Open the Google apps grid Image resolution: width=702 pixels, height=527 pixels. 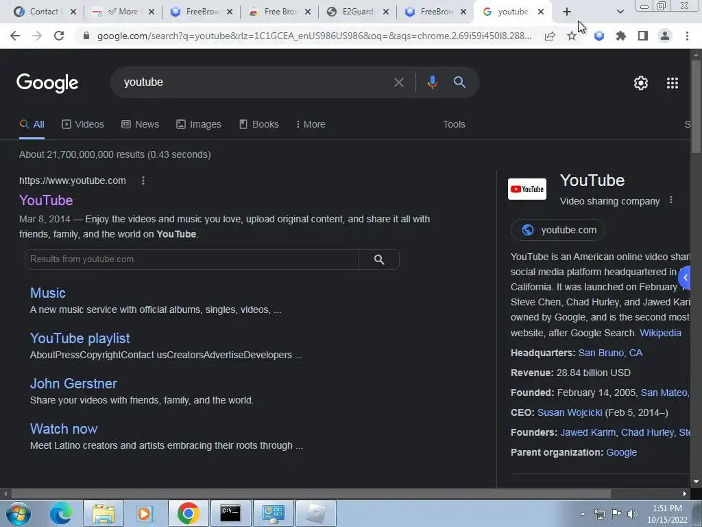pyautogui.click(x=673, y=83)
